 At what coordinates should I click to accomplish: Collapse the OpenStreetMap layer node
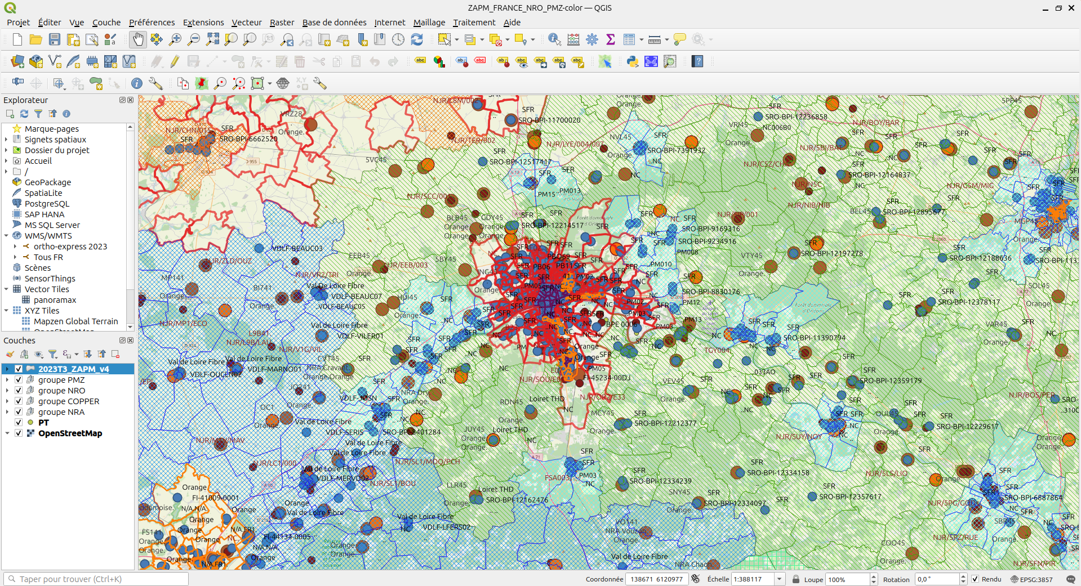coord(7,433)
